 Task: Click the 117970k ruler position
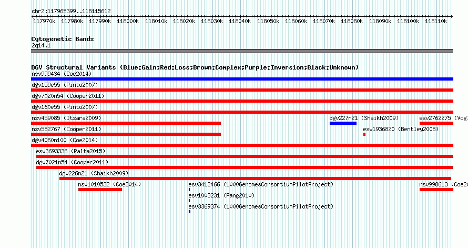pos(44,21)
